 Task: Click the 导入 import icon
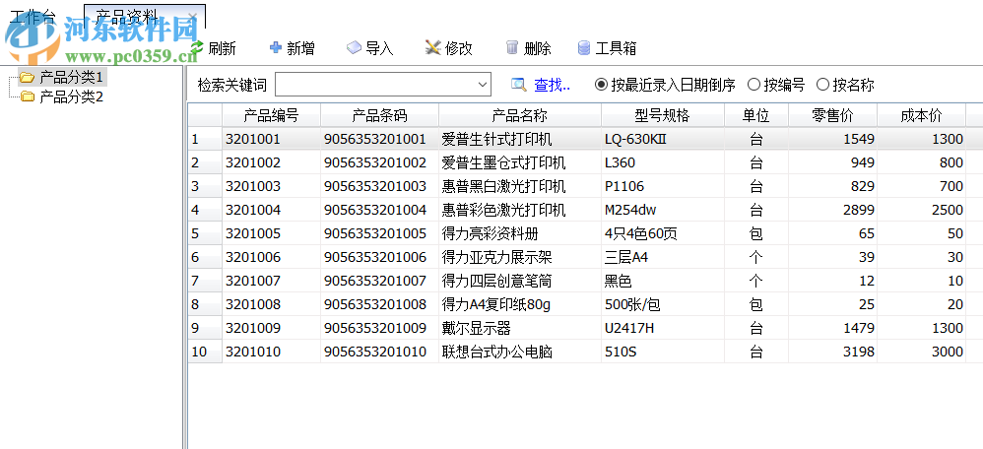click(355, 47)
